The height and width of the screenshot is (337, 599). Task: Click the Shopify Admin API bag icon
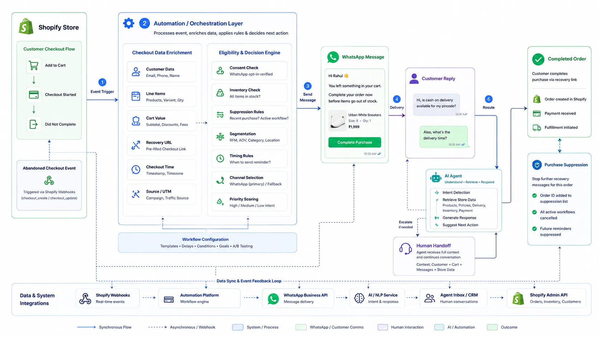coord(518,298)
